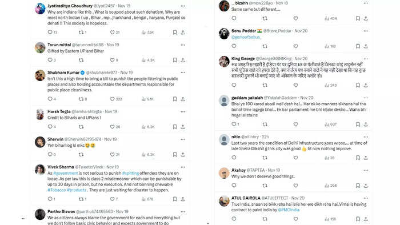This screenshot has height=225, width=400.
Task: Open the #spitting hashtag link
Action: pos(130,173)
